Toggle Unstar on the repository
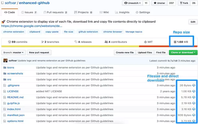 coord(159,3)
